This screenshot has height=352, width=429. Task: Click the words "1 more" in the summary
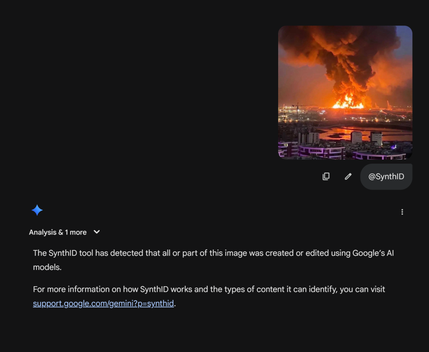click(x=76, y=232)
